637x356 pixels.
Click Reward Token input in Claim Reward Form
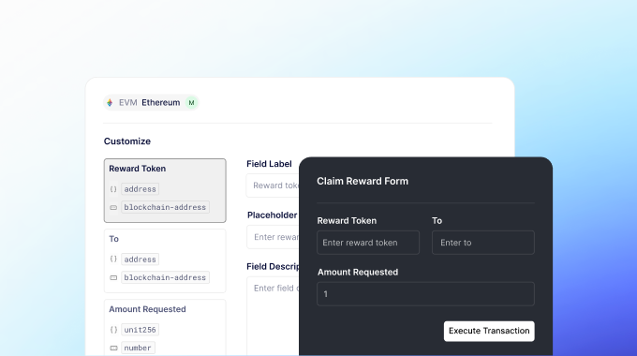[x=368, y=243]
